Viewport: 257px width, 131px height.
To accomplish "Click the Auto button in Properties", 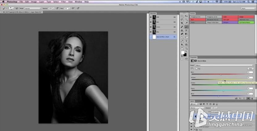I will coord(250,69).
